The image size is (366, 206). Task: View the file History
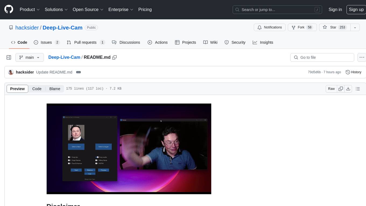353,72
